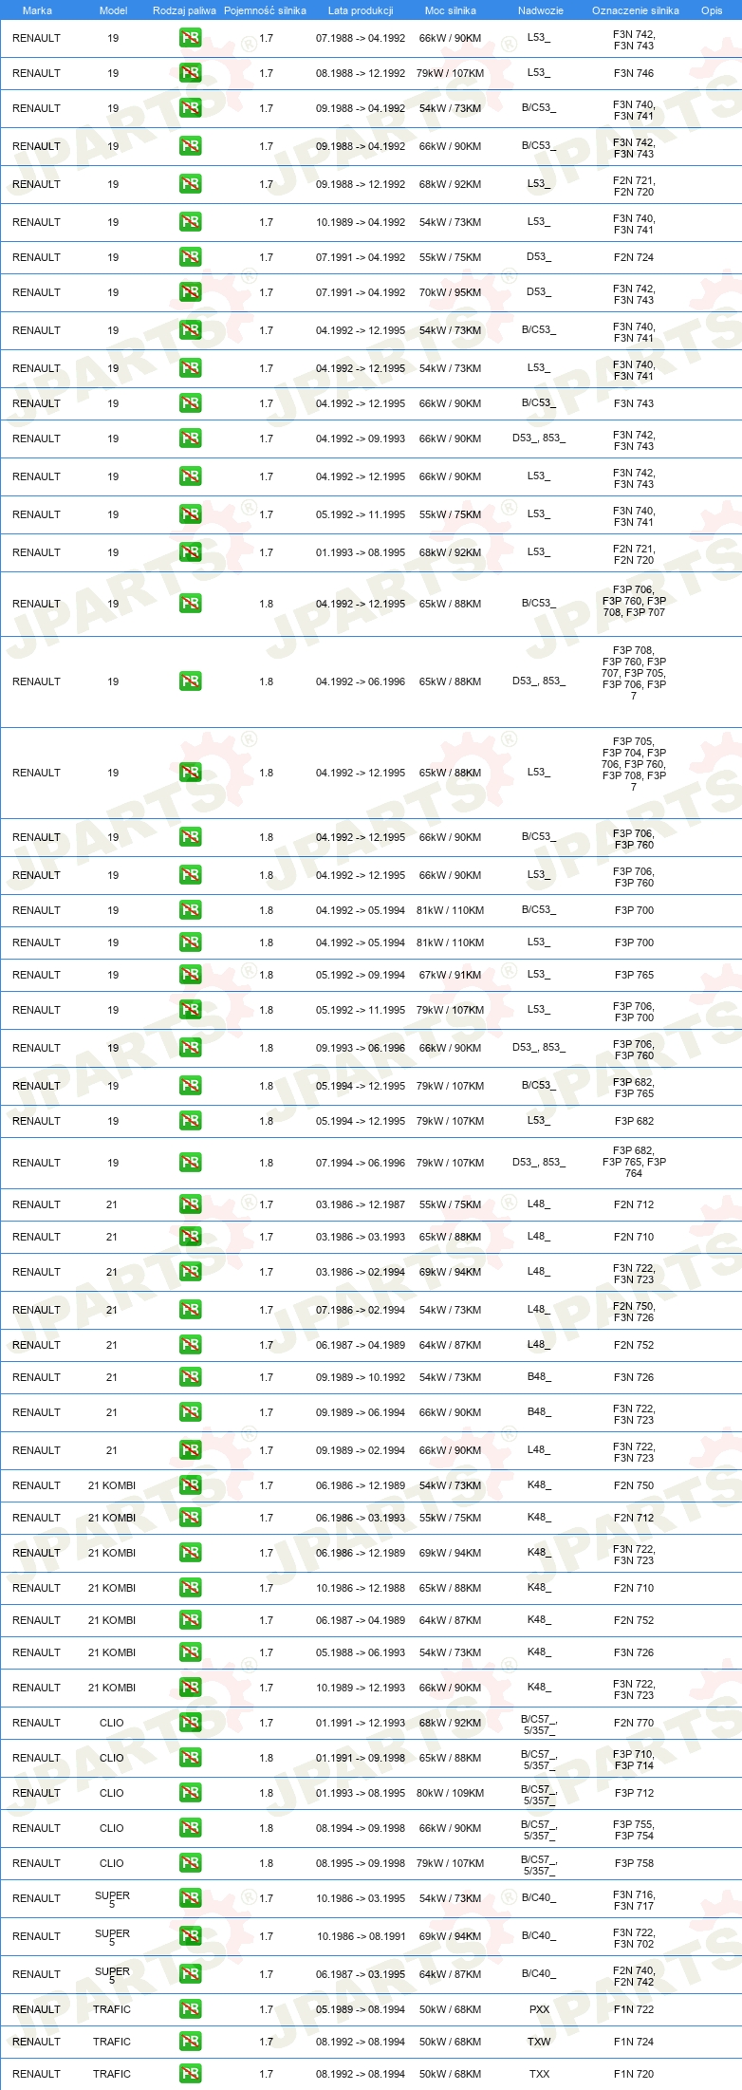This screenshot has width=742, height=2090.
Task: Click the fuel icon in the F3N 746 row
Action: tap(191, 73)
